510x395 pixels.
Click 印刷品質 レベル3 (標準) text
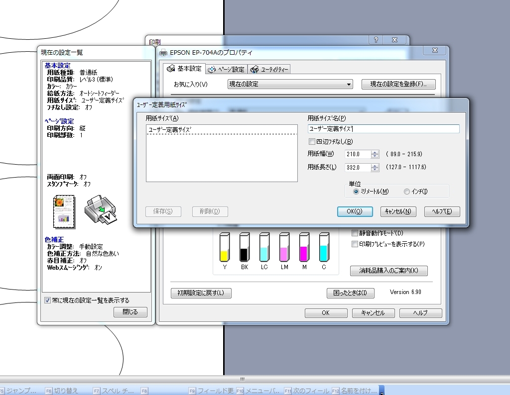point(80,80)
